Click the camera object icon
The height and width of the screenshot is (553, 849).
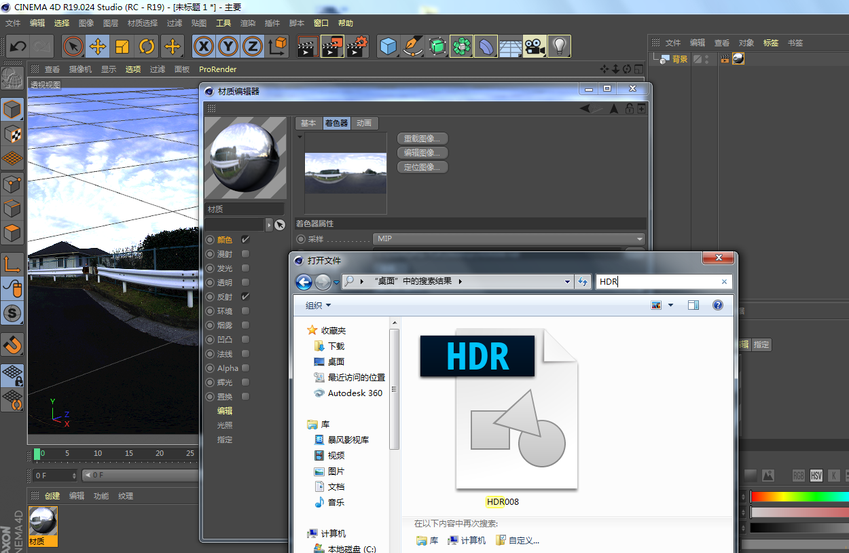pos(535,47)
